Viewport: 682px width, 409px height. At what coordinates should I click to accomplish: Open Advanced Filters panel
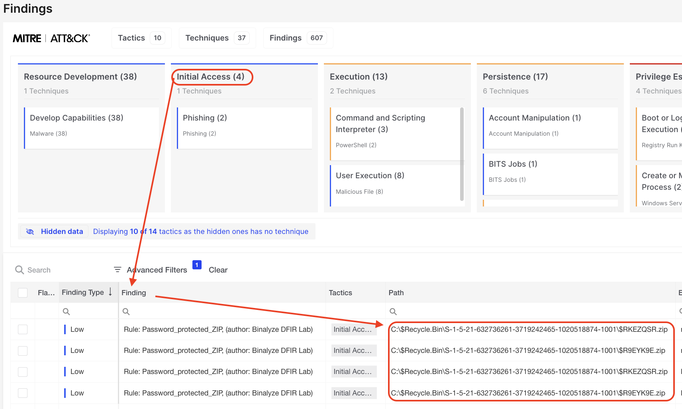point(157,270)
